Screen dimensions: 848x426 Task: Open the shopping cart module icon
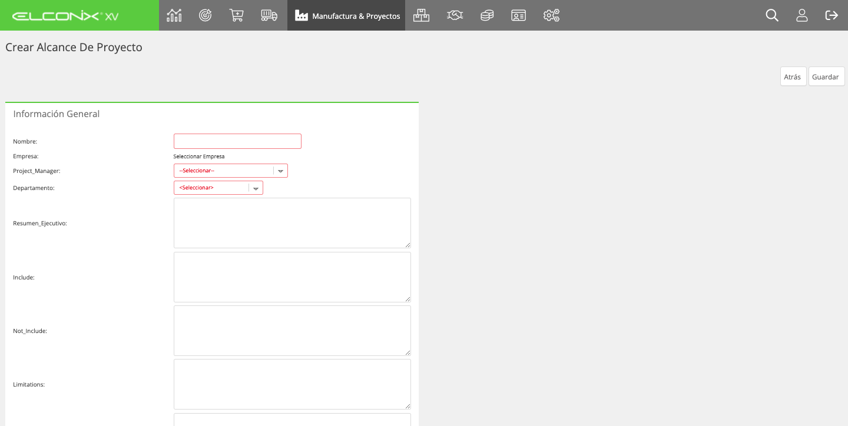(237, 15)
